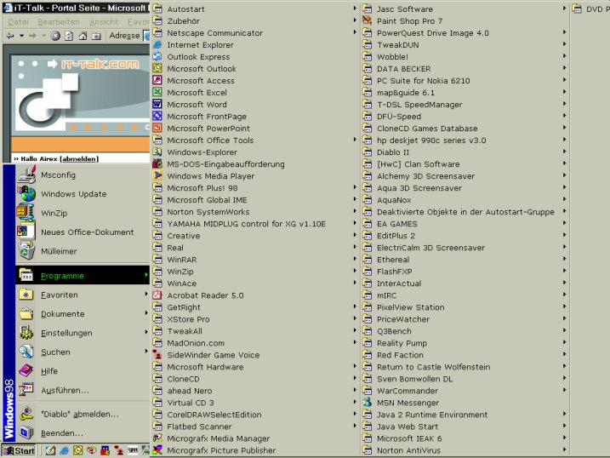This screenshot has width=610, height=458.
Task: Open Microsoft PowerPoint
Action: pyautogui.click(x=255, y=129)
